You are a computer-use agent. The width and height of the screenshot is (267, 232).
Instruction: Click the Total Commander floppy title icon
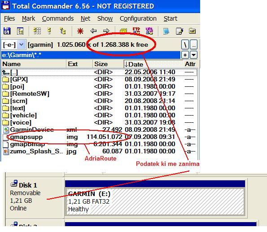[5, 5]
